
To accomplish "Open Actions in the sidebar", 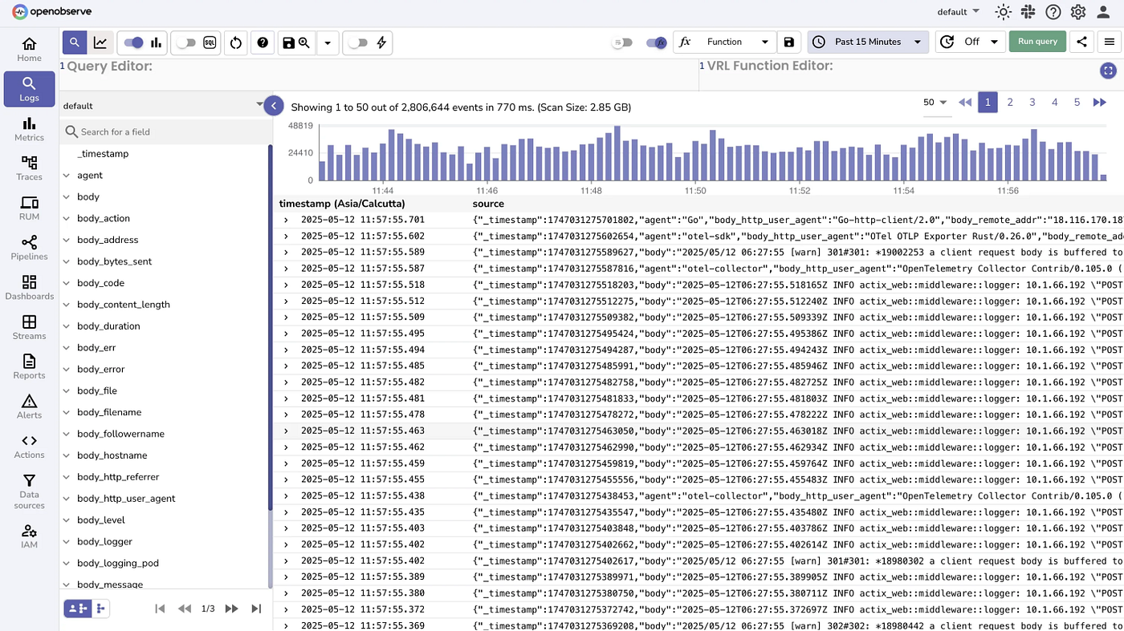I will coord(29,446).
